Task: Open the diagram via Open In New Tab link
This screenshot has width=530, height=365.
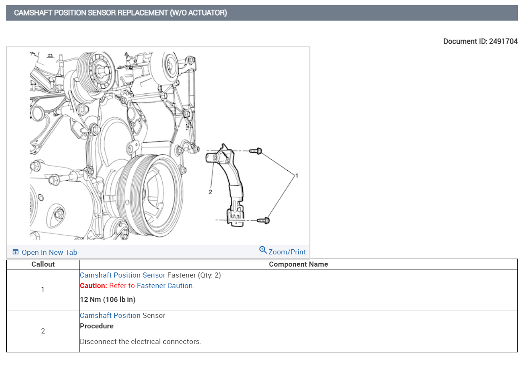Action: tap(50, 252)
